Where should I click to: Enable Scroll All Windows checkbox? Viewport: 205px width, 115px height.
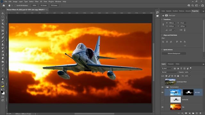tap(15, 5)
